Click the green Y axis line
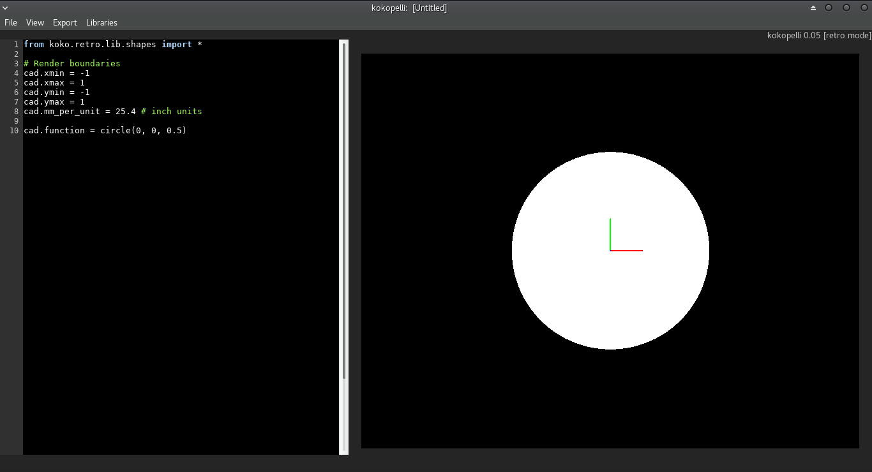 click(610, 234)
